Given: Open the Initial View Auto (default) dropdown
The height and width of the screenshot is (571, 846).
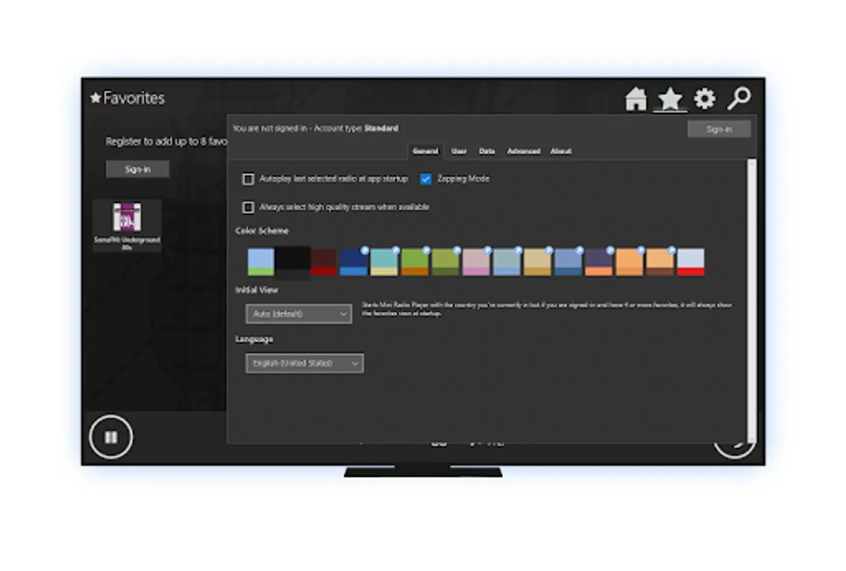Looking at the screenshot, I should tap(299, 314).
